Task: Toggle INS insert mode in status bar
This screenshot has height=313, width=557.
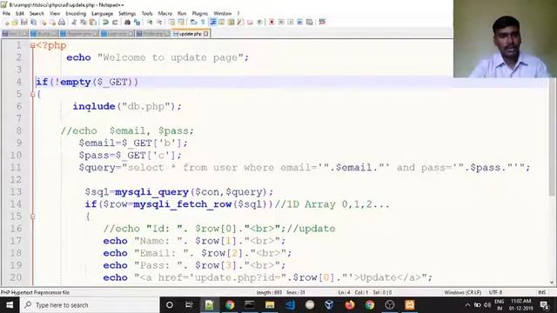Action: point(541,292)
